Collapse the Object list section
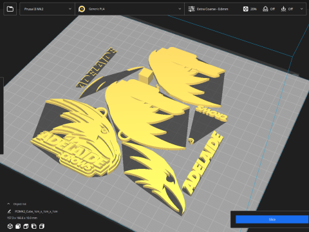Image resolution: width=309 pixels, height=232 pixels. (x=8, y=204)
